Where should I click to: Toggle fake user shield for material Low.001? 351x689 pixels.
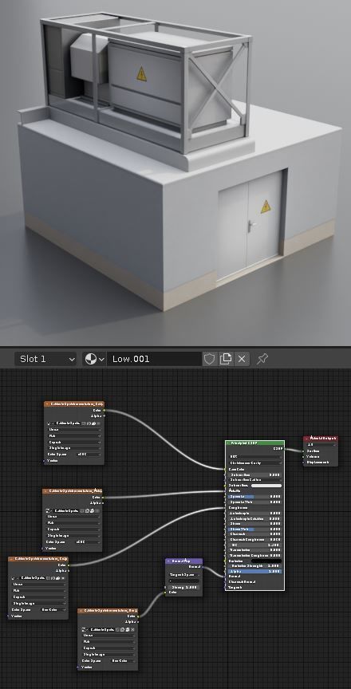click(x=209, y=359)
